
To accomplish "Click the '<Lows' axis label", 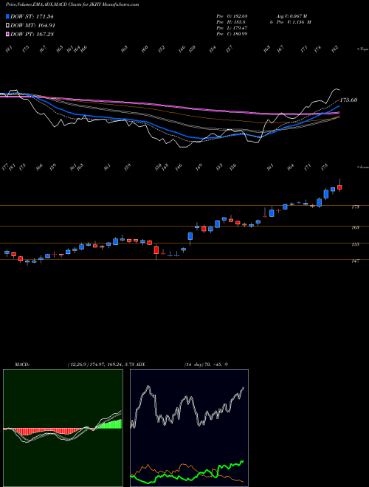I will click(362, 167).
